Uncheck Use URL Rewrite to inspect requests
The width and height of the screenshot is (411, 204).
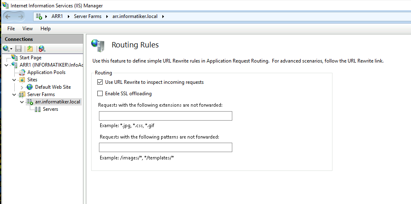coord(100,82)
